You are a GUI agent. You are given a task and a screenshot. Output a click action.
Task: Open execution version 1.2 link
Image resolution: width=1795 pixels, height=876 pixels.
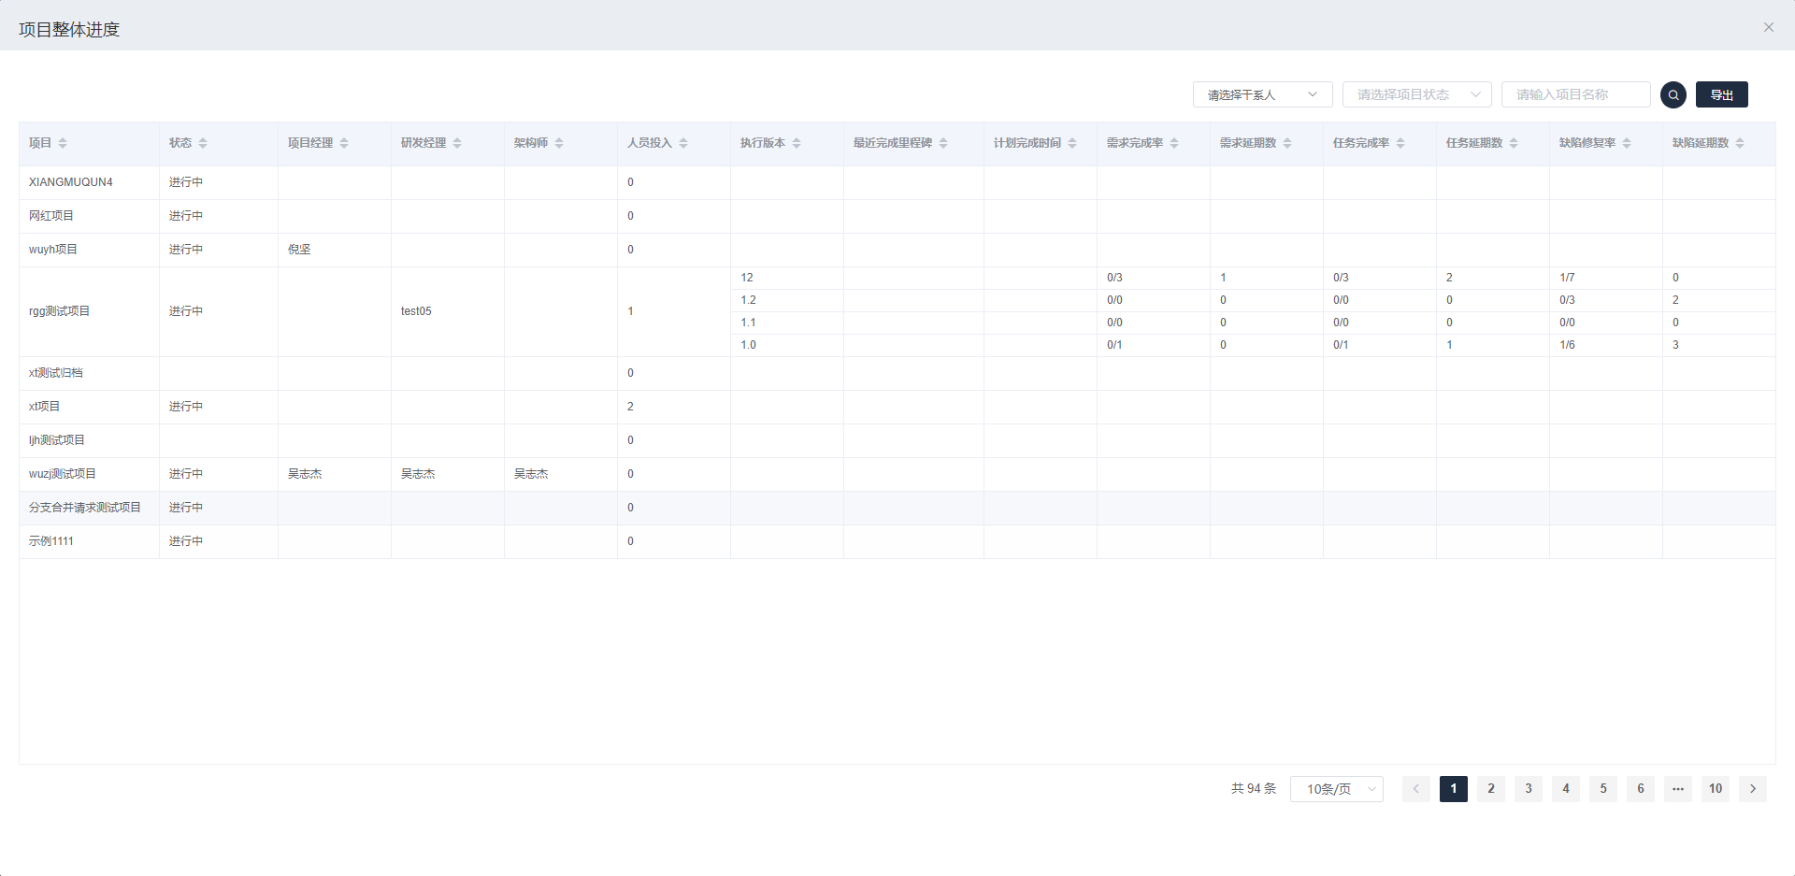click(748, 300)
